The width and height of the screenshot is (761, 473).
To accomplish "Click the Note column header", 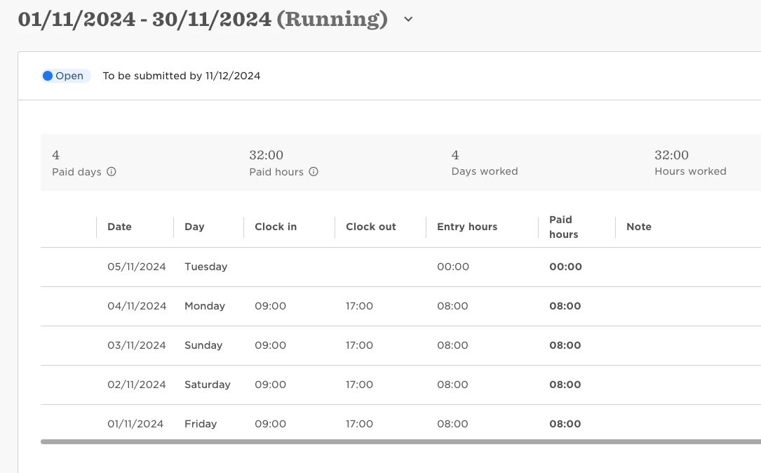I will [639, 227].
